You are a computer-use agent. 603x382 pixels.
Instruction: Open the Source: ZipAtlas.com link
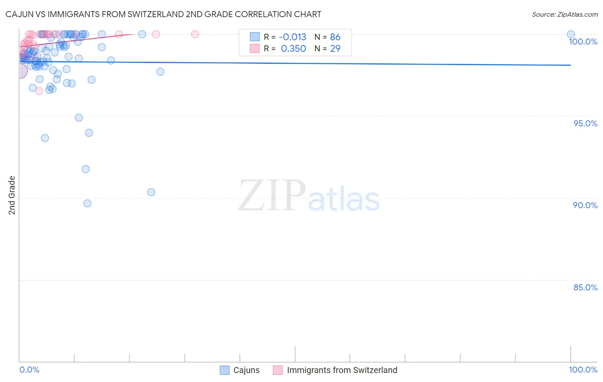[x=565, y=14]
